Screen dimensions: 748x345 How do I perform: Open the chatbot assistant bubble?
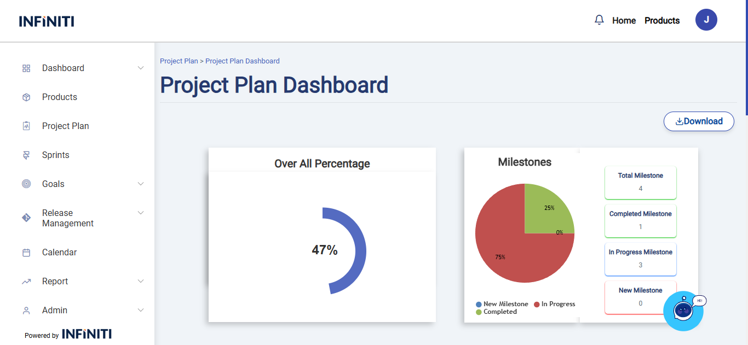click(683, 311)
